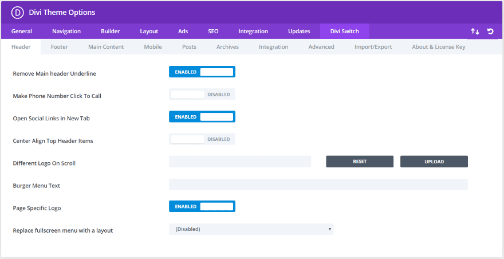This screenshot has height=259, width=504.
Task: Open the Advanced sub-tab
Action: [x=321, y=46]
